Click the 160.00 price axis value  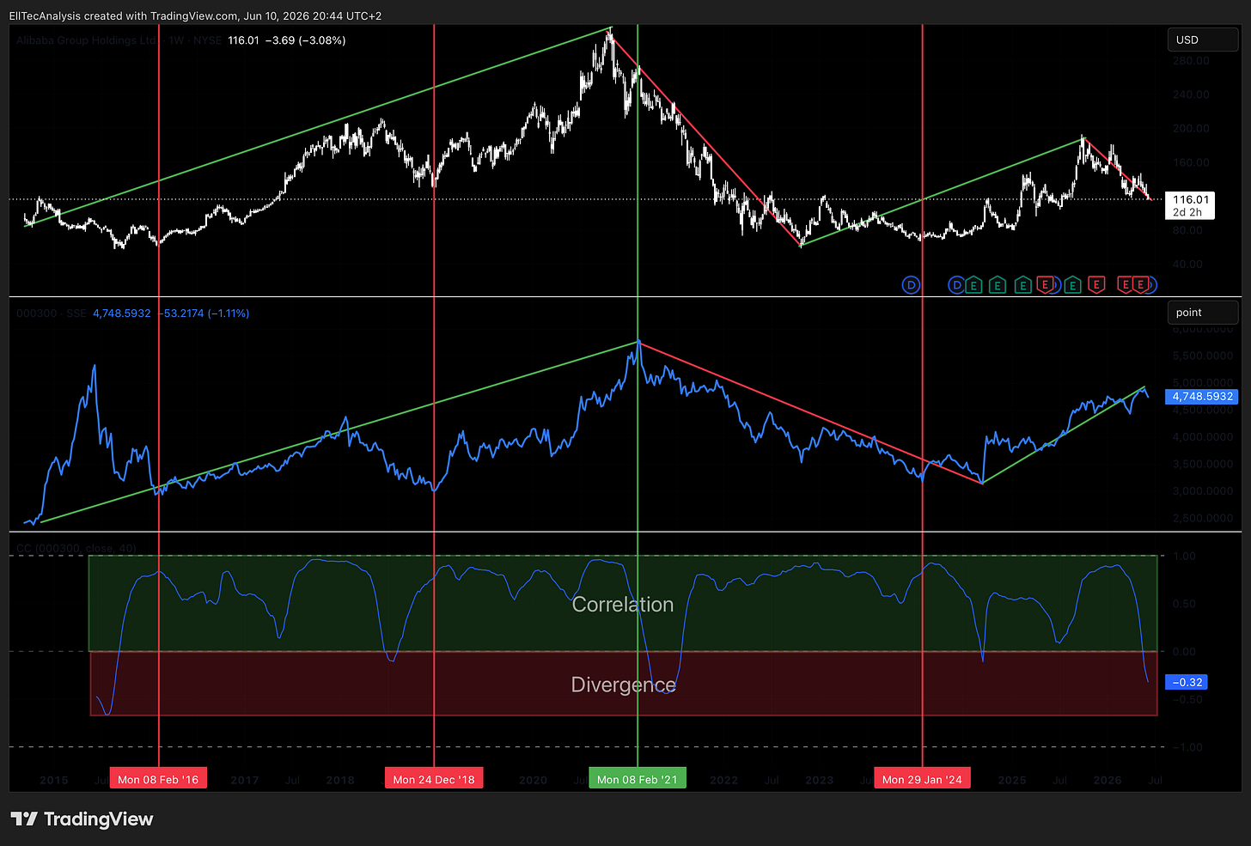1191,162
